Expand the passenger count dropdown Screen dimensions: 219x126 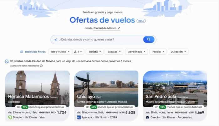[78, 52]
